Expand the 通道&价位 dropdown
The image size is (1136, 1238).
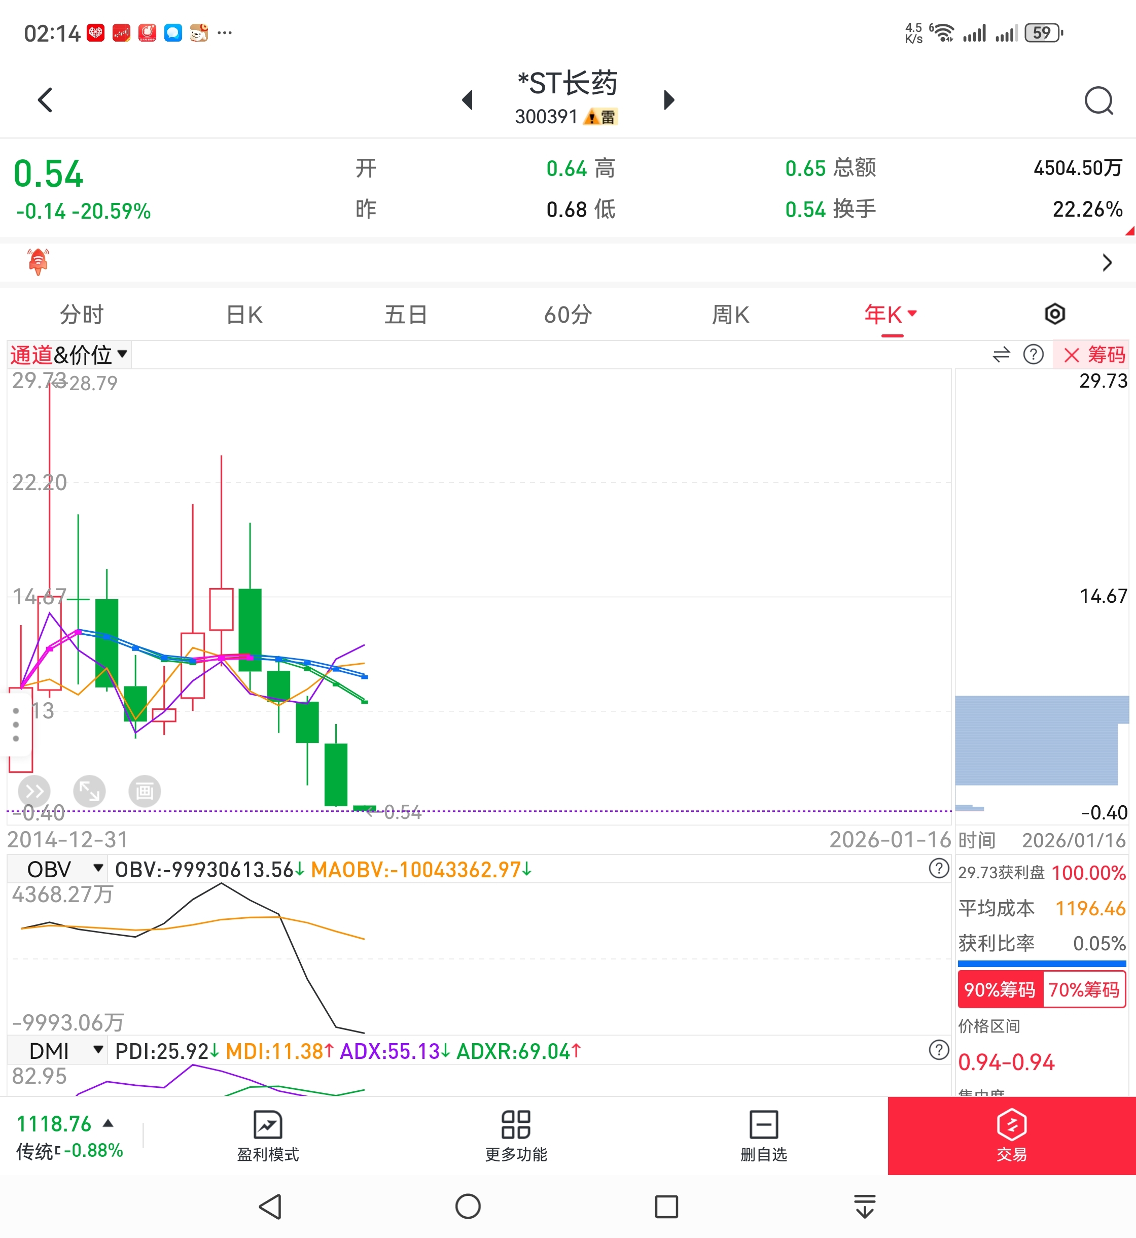[69, 355]
